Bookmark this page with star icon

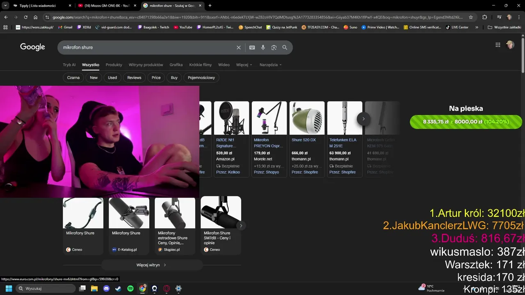pos(471,17)
